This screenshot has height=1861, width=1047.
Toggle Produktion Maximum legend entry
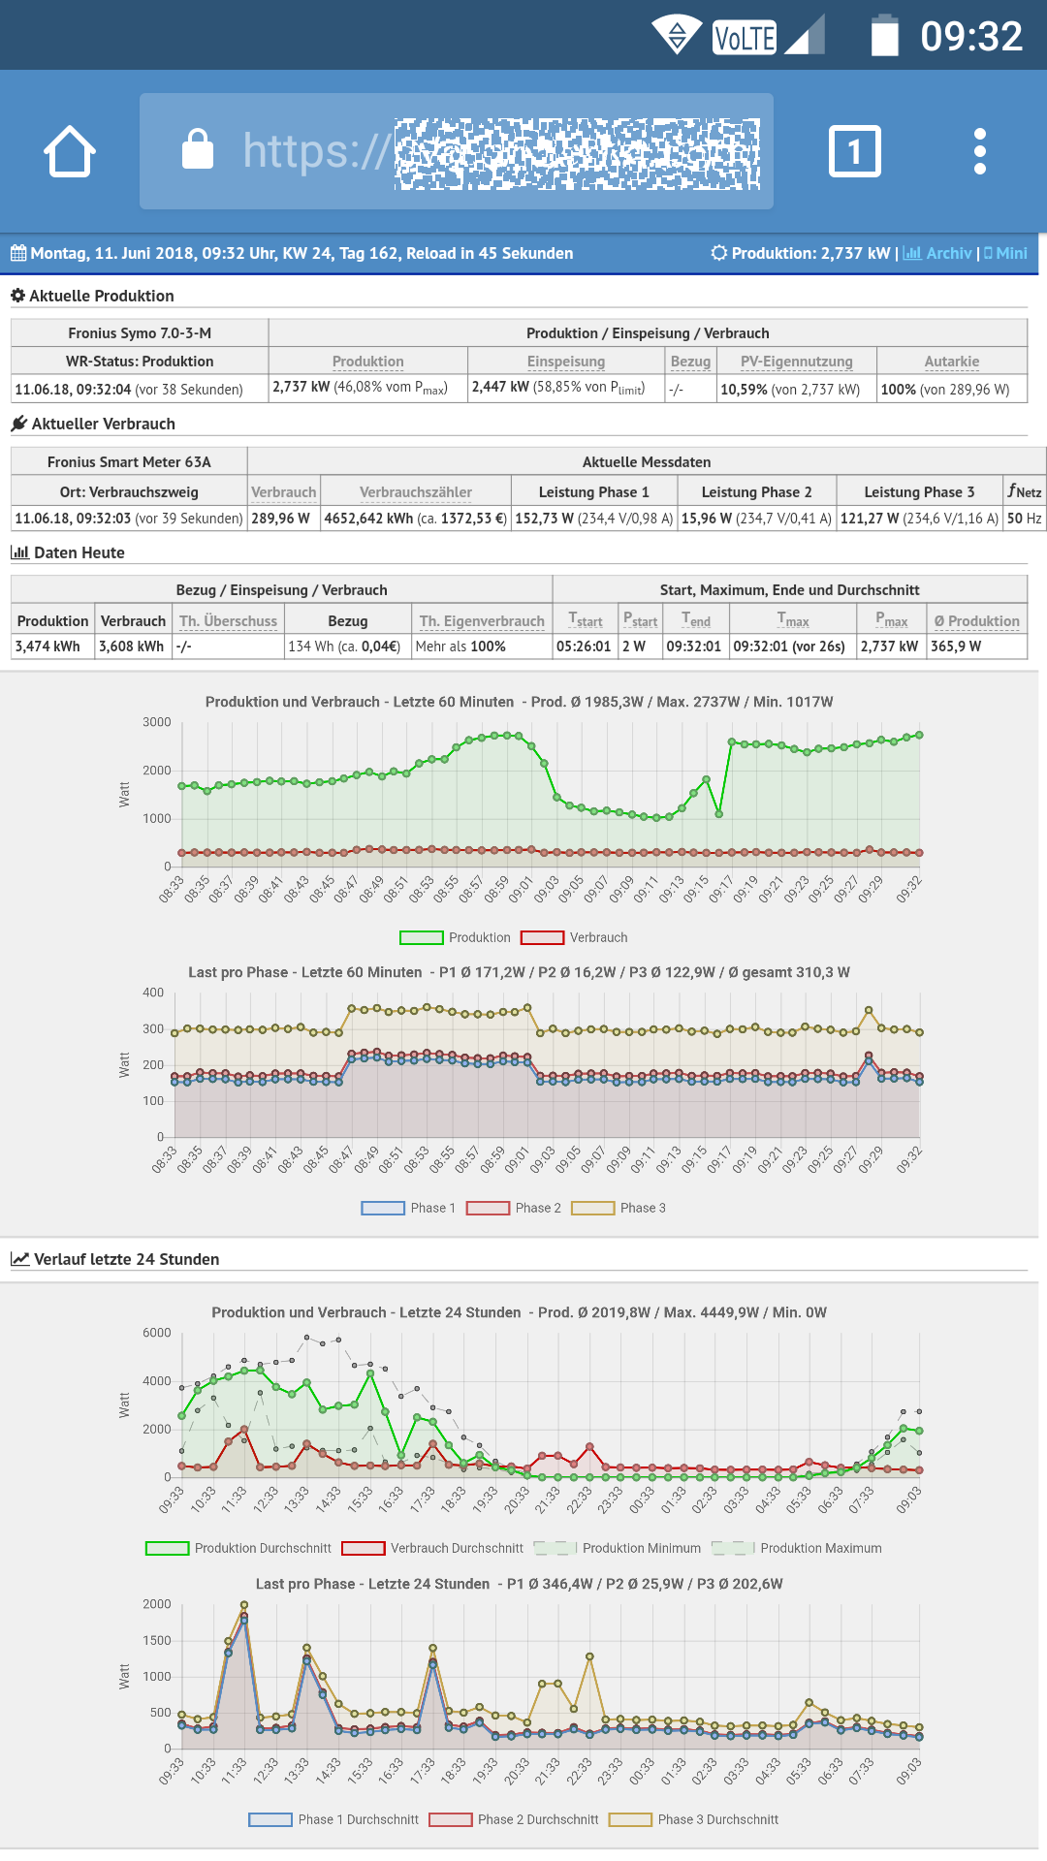pyautogui.click(x=797, y=1548)
